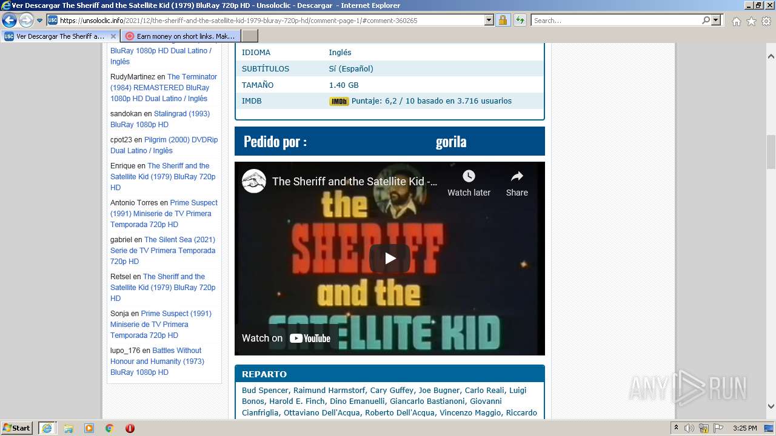
Task: Open File Explorer from the taskbar
Action: point(69,428)
